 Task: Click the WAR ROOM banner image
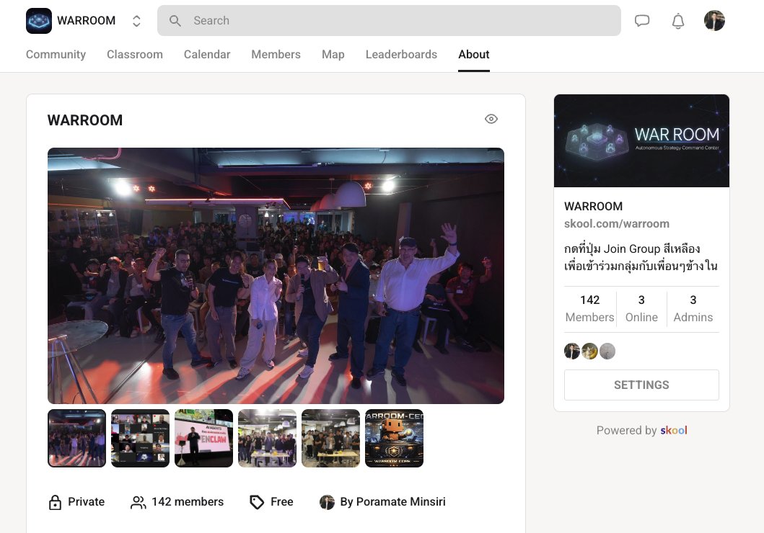click(641, 140)
